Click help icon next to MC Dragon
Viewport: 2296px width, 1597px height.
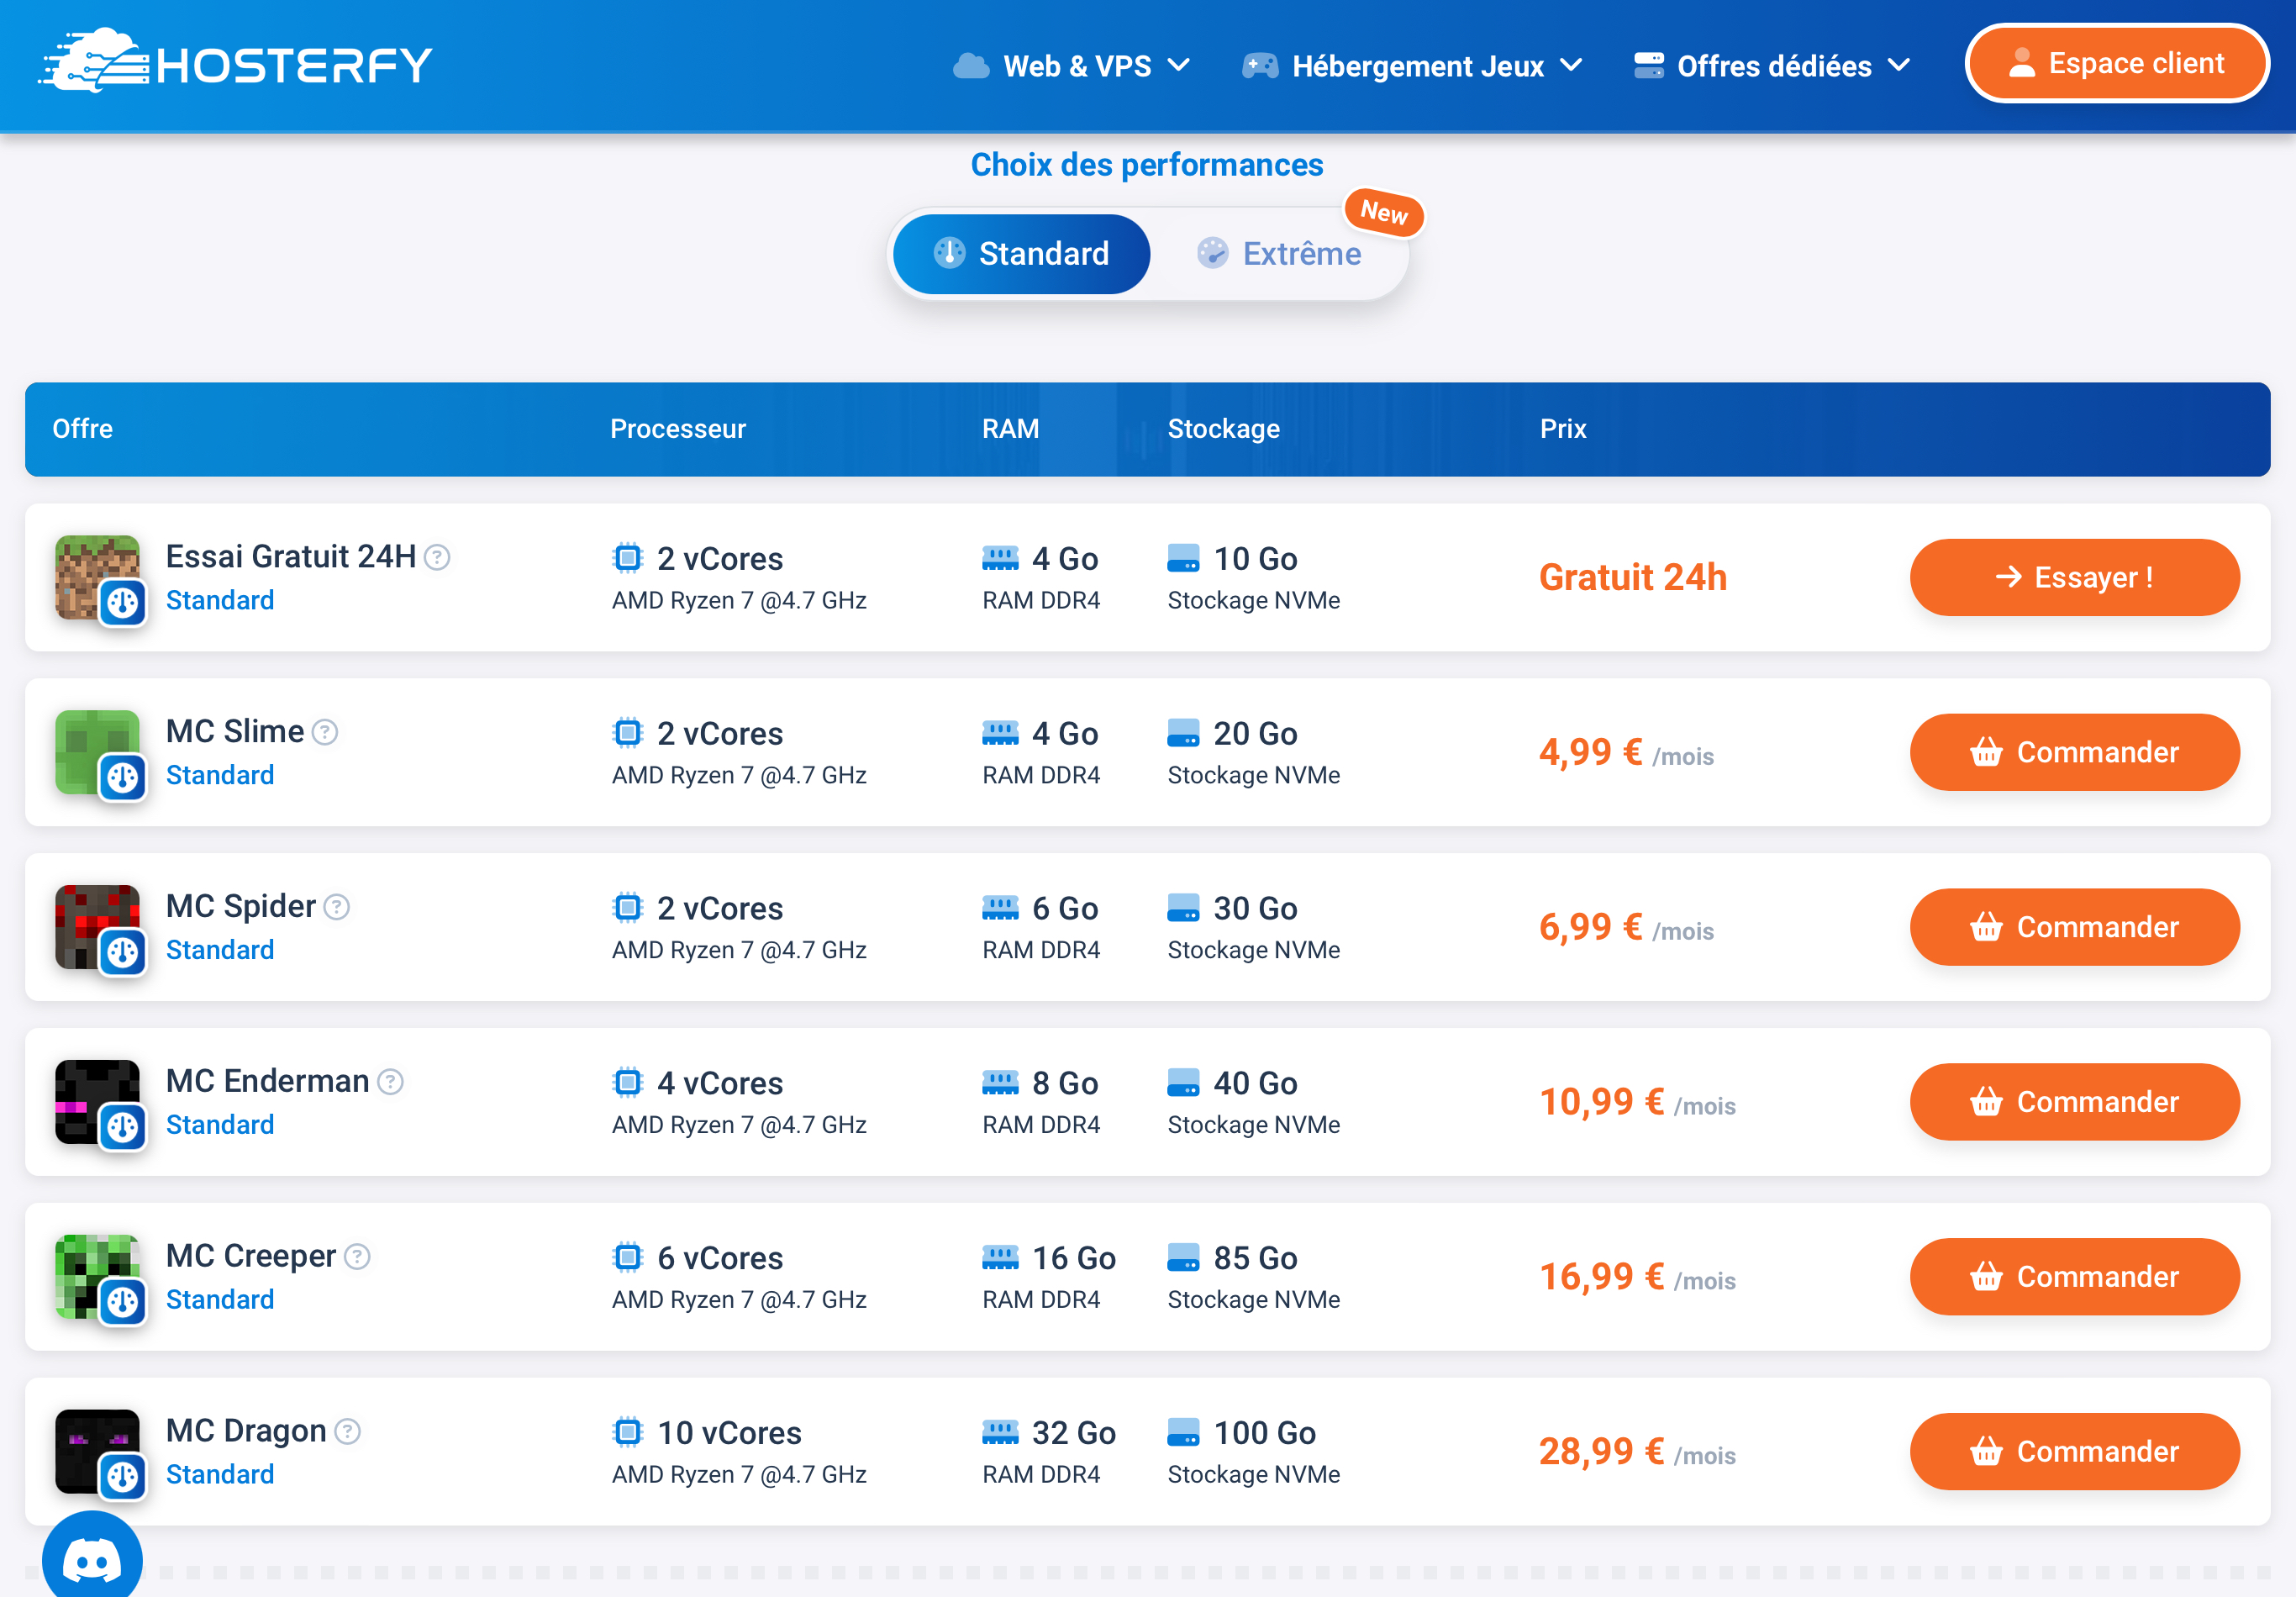point(347,1432)
